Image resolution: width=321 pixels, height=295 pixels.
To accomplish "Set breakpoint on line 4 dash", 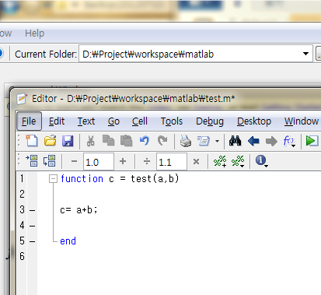I will 32,226.
